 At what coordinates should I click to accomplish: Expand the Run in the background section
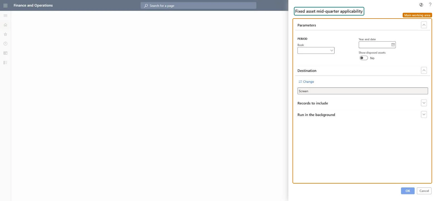click(x=424, y=114)
